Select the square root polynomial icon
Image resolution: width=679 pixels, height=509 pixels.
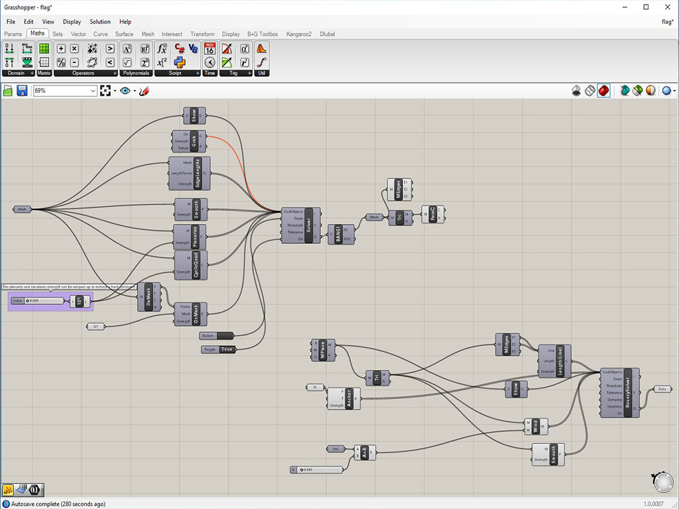[x=127, y=62]
